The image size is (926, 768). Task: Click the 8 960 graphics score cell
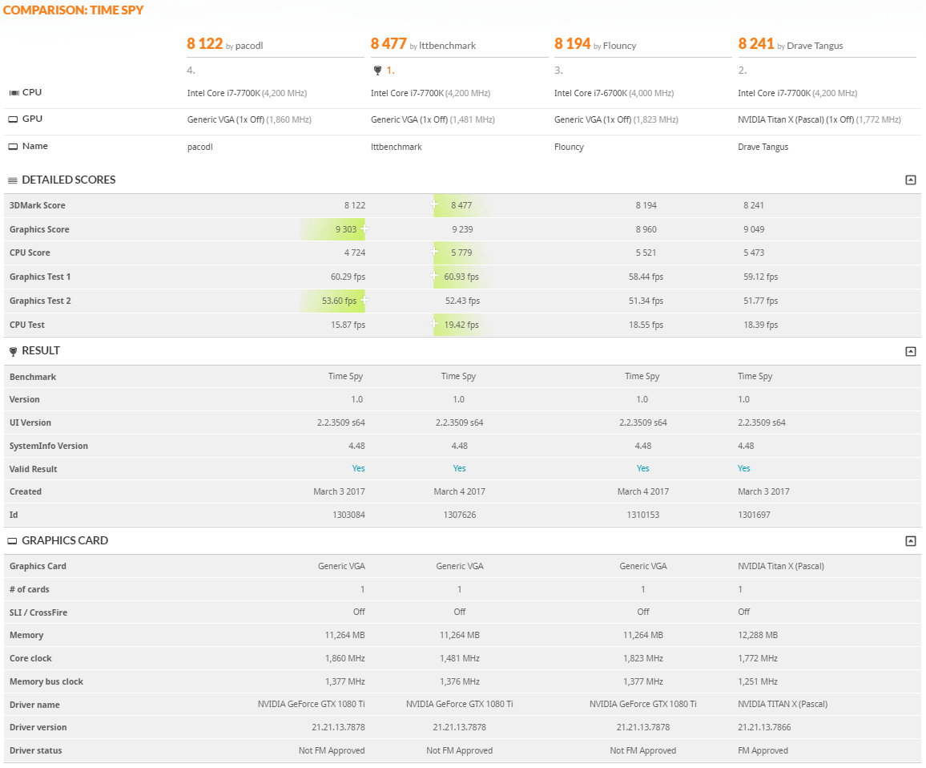(x=646, y=229)
